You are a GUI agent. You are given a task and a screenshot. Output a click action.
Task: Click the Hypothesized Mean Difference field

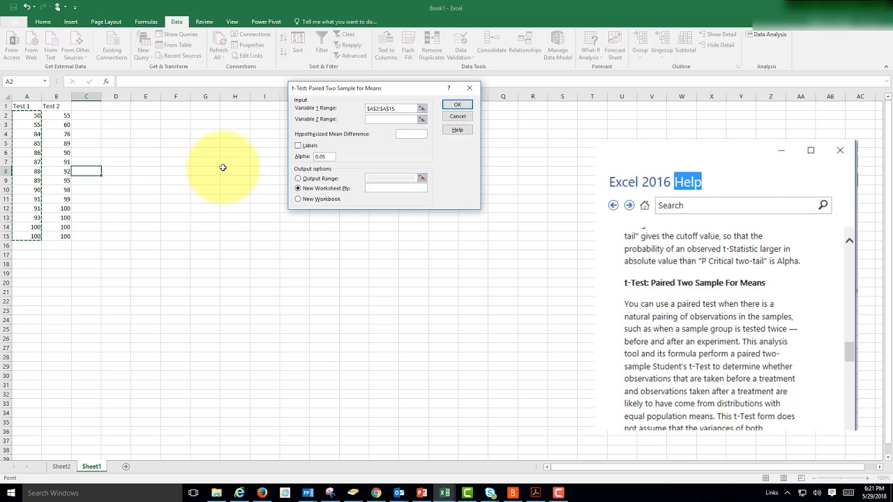click(412, 134)
